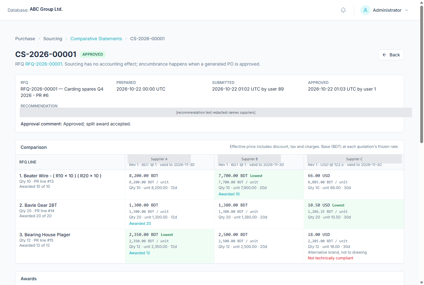This screenshot has height=285, width=424.
Task: Go to Purchase breadcrumb
Action: tap(25, 39)
